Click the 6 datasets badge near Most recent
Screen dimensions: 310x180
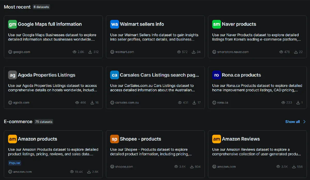coord(41,7)
